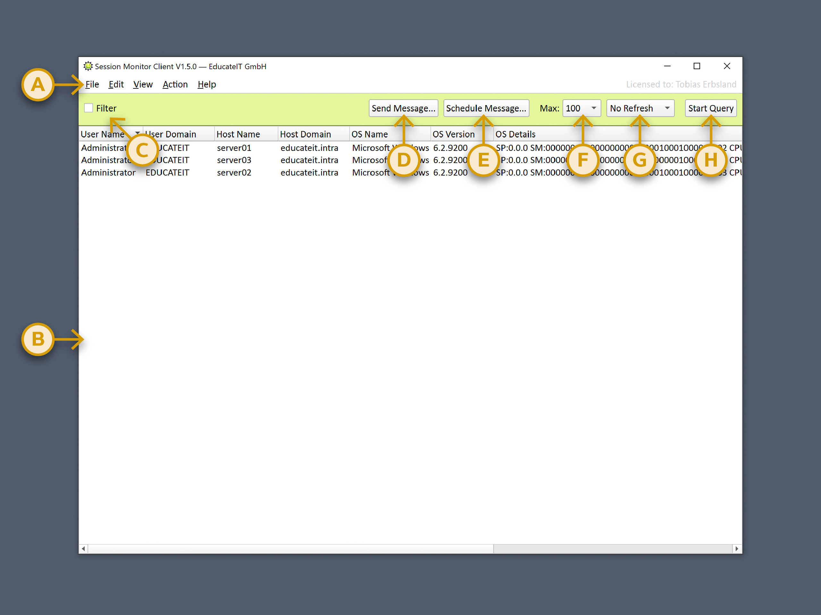Open the Action menu

[x=175, y=84]
